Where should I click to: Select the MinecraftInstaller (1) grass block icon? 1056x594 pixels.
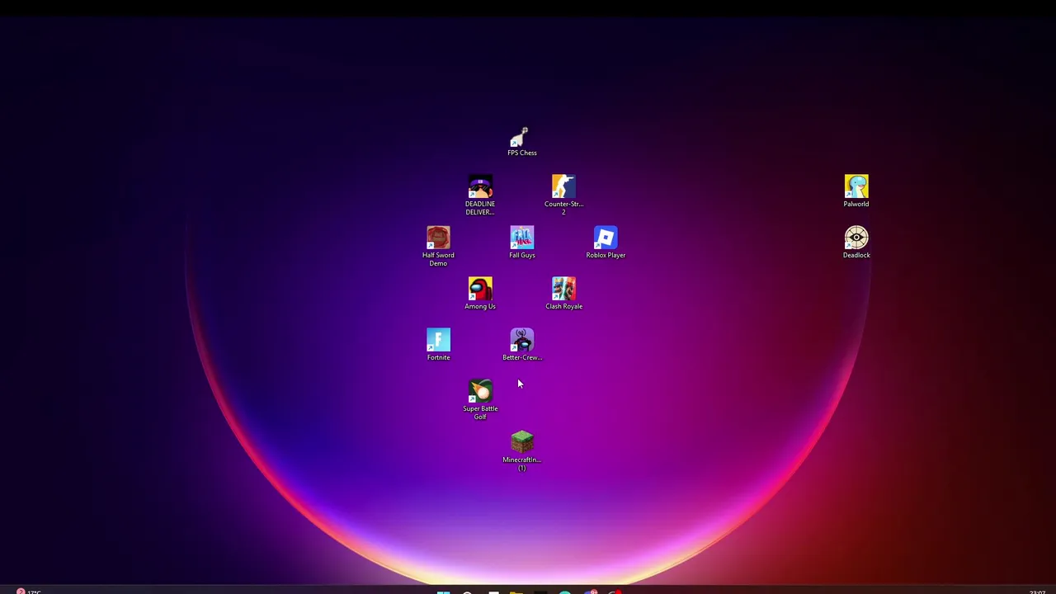tap(521, 443)
